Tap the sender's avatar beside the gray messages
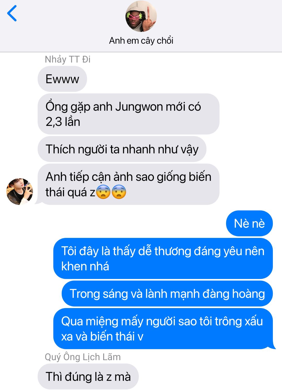This screenshot has width=282, height=390. [x=20, y=191]
